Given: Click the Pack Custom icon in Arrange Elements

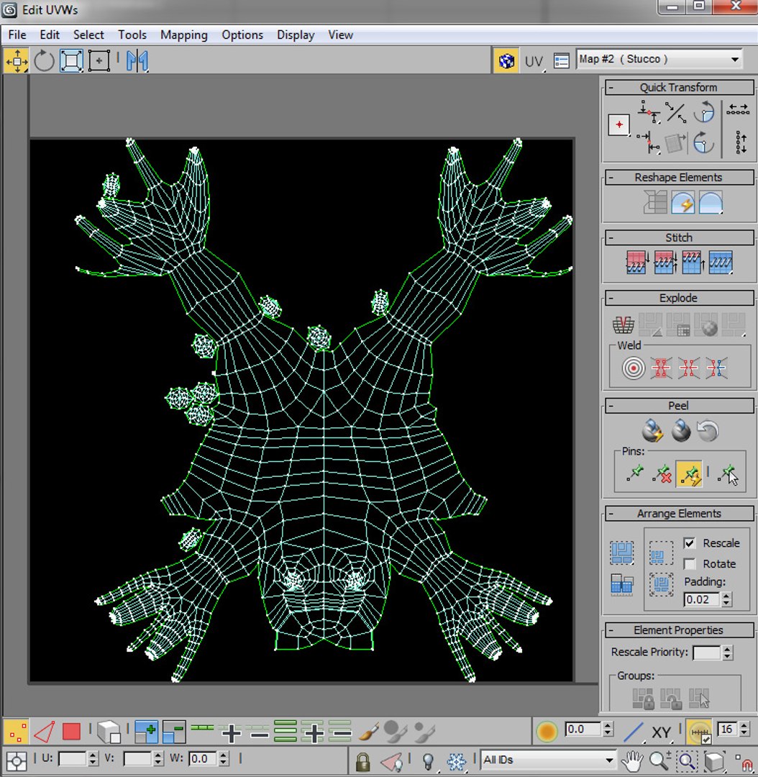Looking at the screenshot, I should tap(621, 553).
